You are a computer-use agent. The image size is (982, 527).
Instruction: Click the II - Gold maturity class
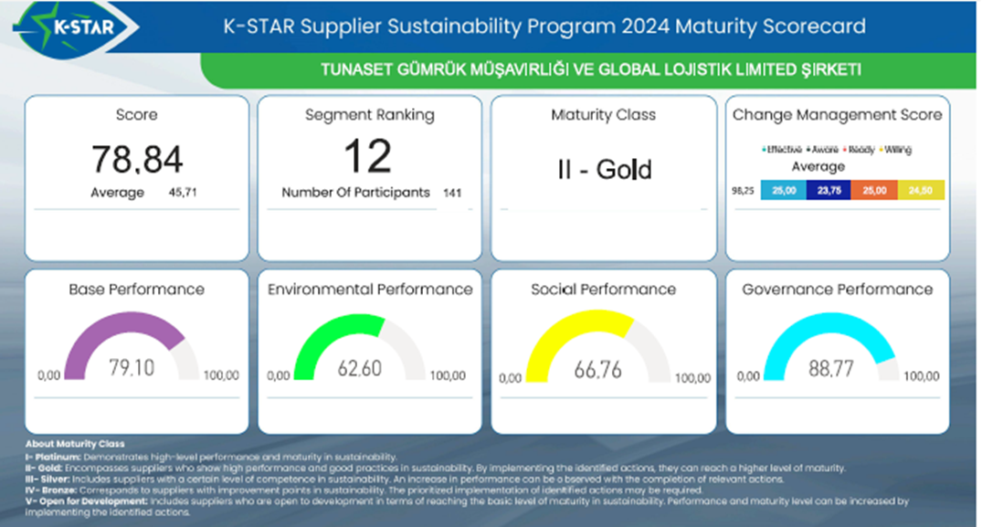[x=604, y=170]
